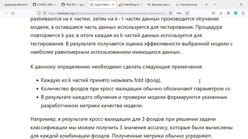
Task: Reload the current page
Action: click(13, 13)
